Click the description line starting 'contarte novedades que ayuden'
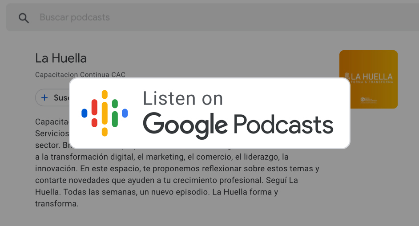Image resolution: width=419 pixels, height=226 pixels. [x=166, y=180]
